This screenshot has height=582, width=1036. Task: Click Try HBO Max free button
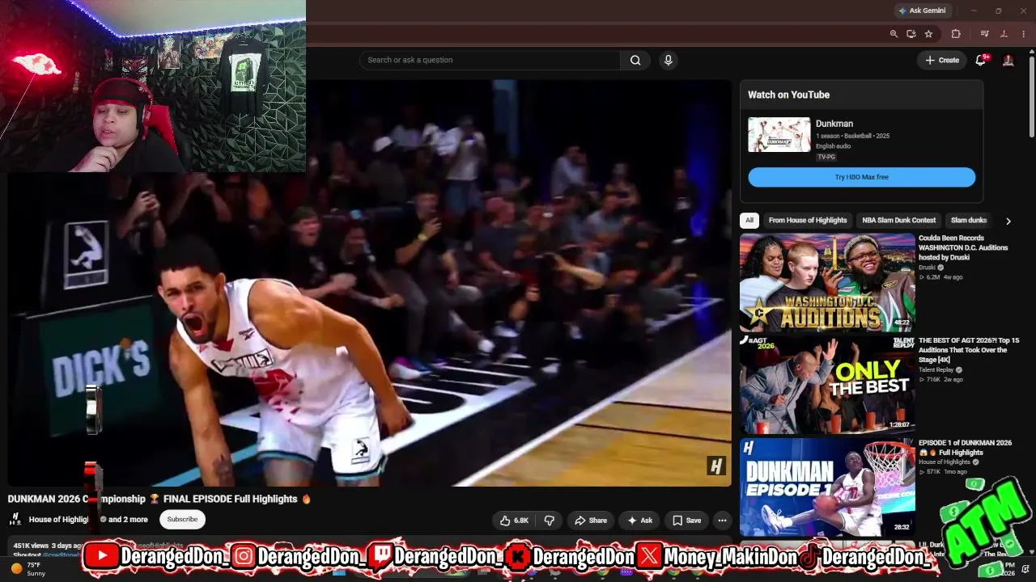861,177
